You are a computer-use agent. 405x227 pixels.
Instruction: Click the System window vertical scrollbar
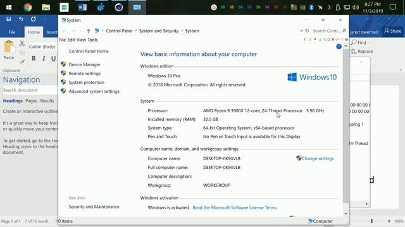point(346,126)
